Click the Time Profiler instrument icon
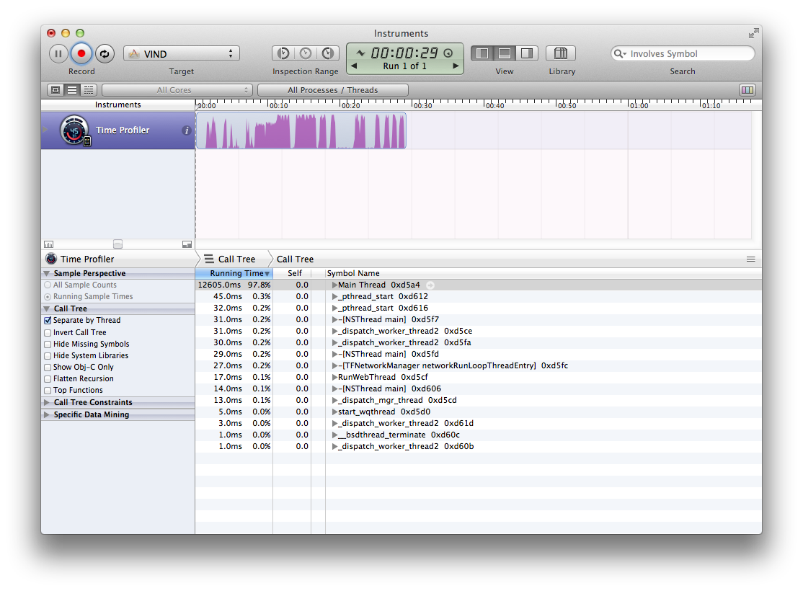Screen dimensions: 803x591 [75, 130]
